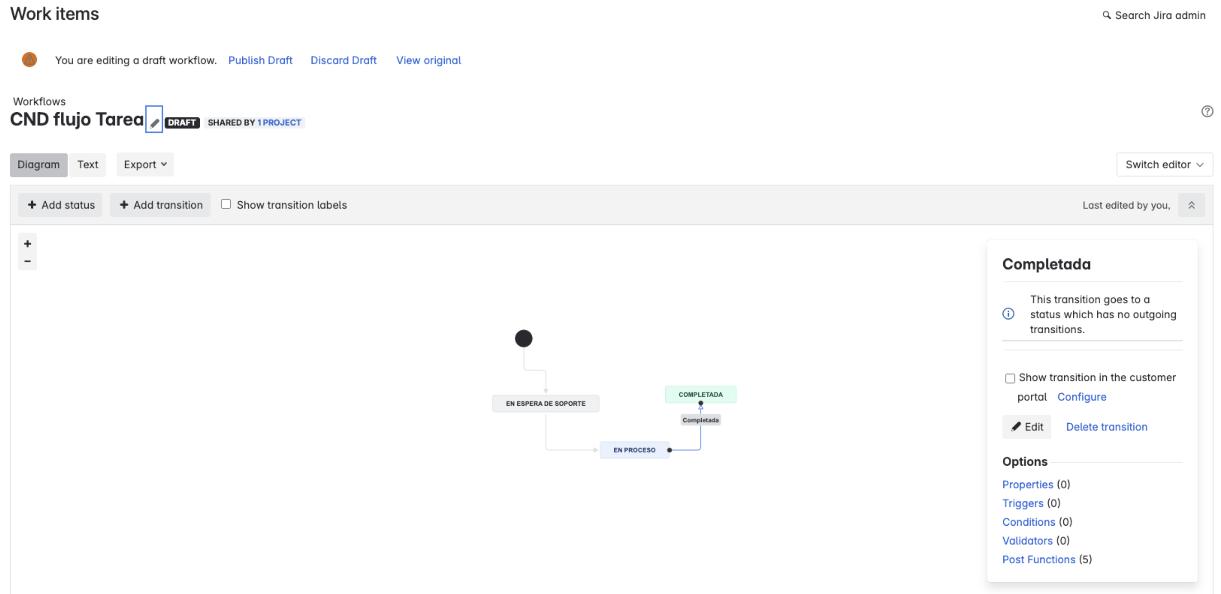Open the Post Functions link
Image resolution: width=1221 pixels, height=594 pixels.
1039,560
